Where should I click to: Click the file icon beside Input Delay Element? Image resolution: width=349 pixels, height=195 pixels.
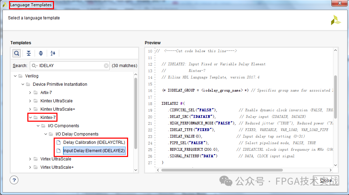pyautogui.click(x=59, y=151)
